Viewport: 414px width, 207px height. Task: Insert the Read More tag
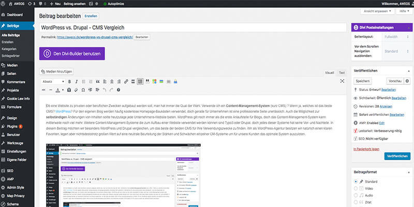[133, 82]
